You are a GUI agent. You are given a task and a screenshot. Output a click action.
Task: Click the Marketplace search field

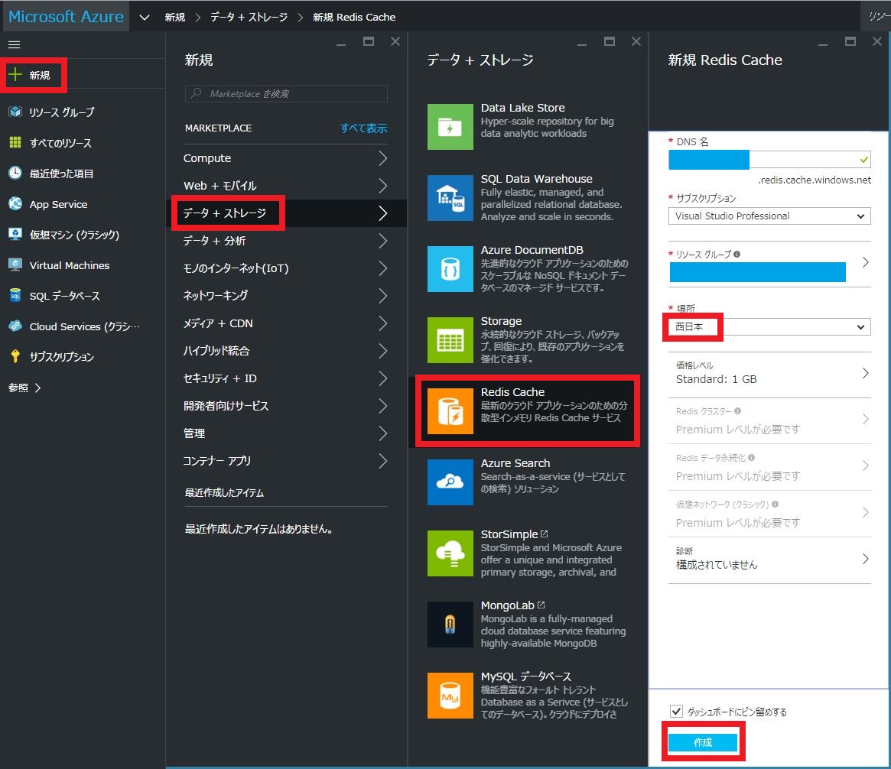(285, 93)
